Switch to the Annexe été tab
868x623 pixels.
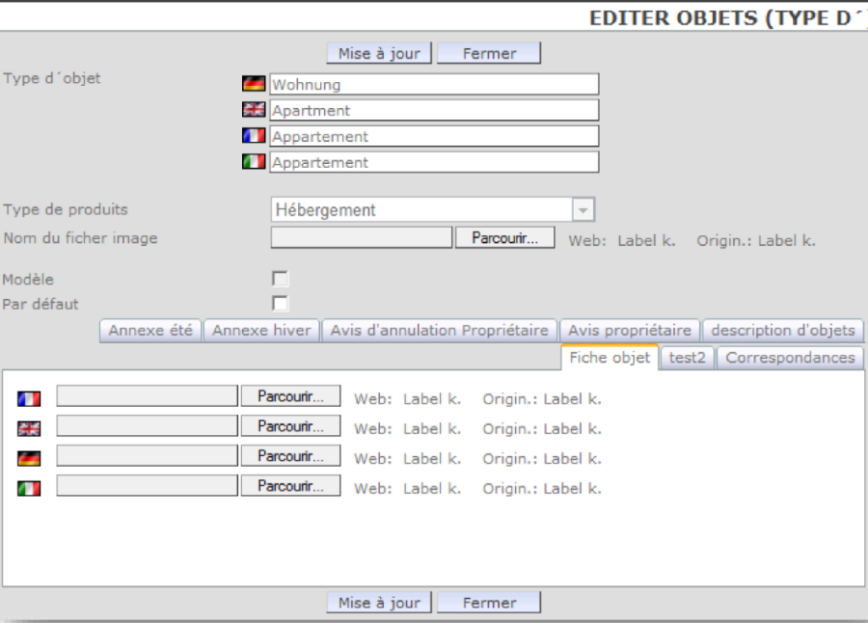coord(150,330)
